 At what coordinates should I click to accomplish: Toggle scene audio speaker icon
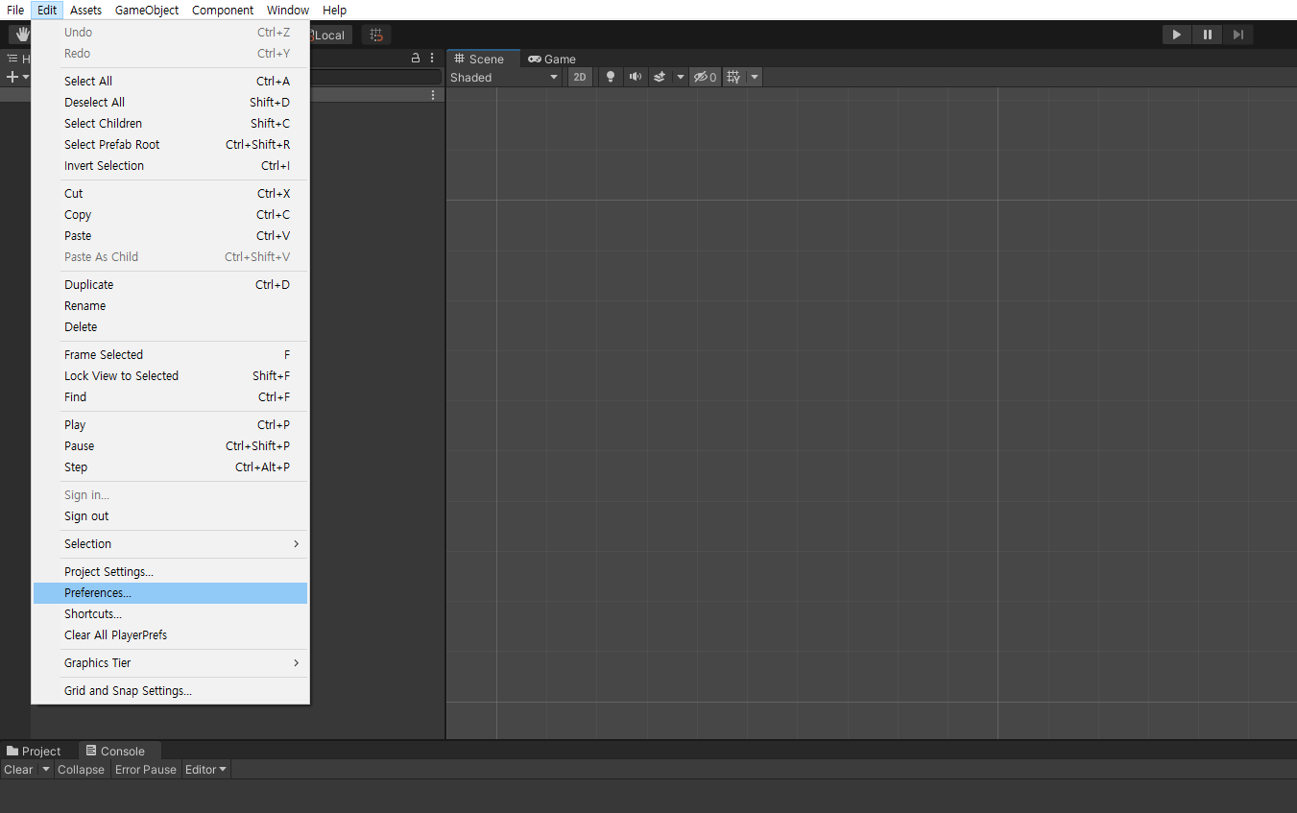pos(635,77)
